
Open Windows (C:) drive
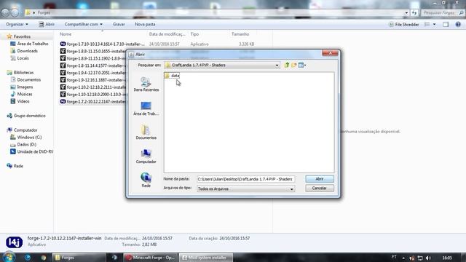pos(26,138)
